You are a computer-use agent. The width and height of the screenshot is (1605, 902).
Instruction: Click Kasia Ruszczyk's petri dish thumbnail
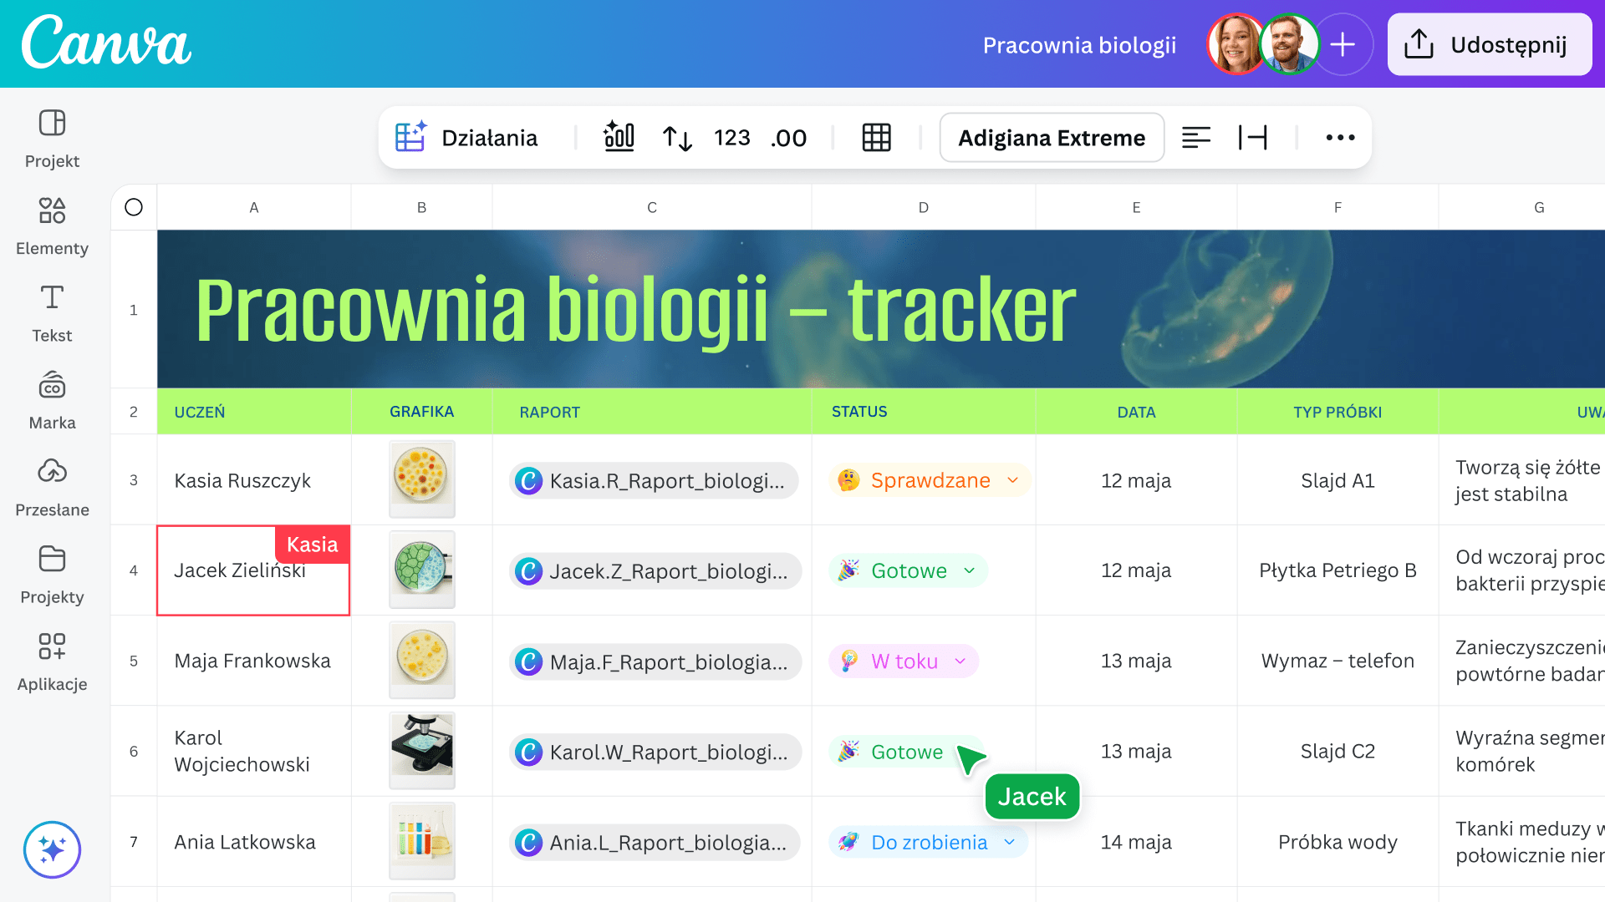pyautogui.click(x=421, y=478)
